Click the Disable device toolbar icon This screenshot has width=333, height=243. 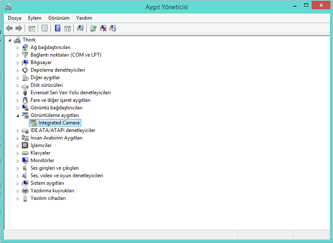tap(113, 28)
